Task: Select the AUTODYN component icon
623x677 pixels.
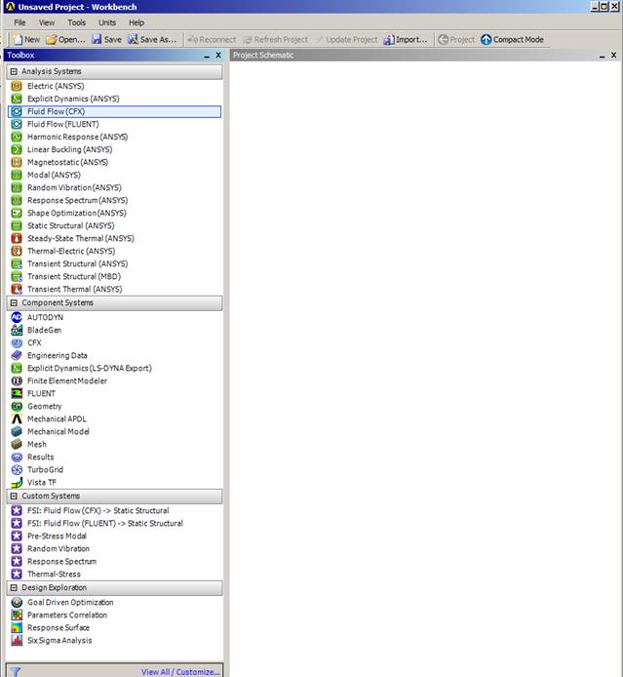Action: coord(17,317)
